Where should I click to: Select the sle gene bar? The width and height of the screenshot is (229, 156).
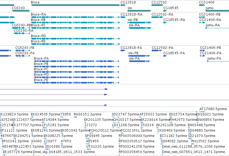coord(139,11)
